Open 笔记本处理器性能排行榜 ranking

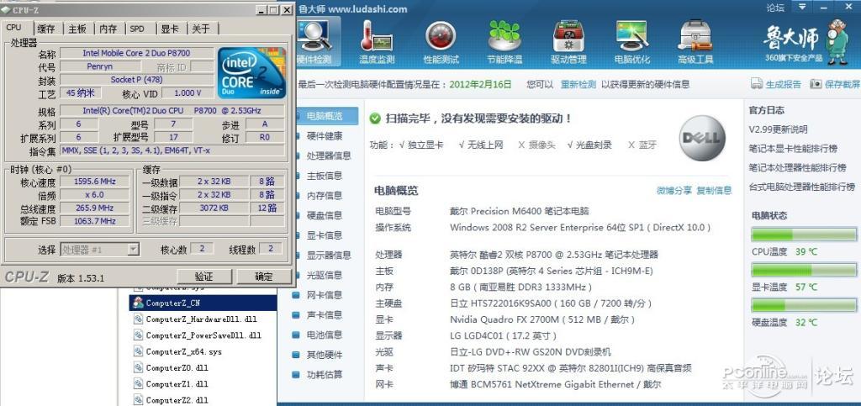[797, 167]
